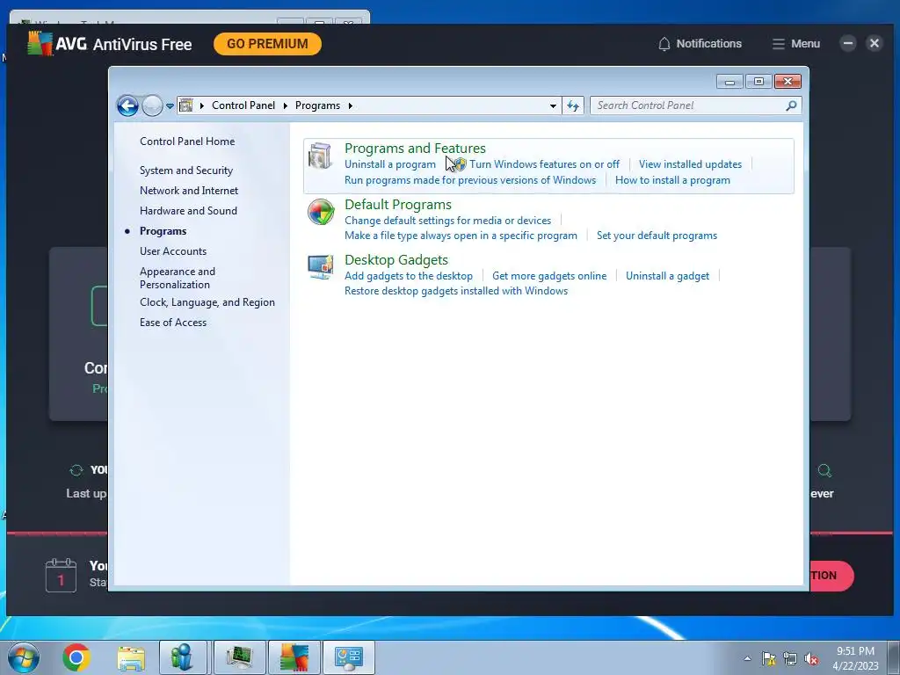Click the Desktop Gadgets icon
This screenshot has height=675, width=900.
tap(320, 267)
